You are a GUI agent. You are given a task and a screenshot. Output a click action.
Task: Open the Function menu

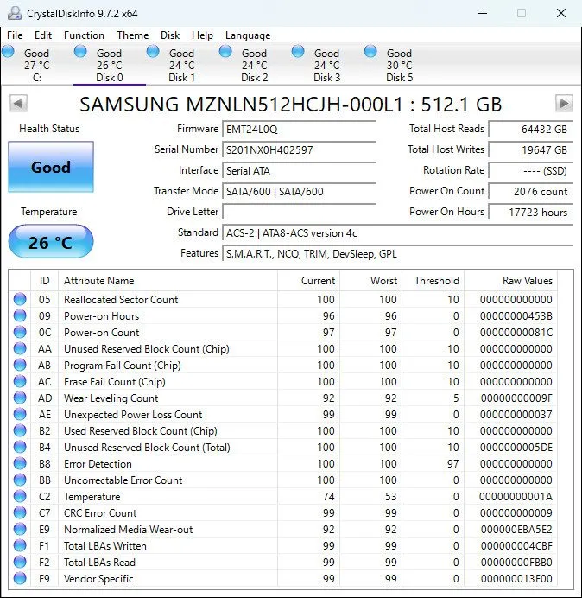pos(84,35)
